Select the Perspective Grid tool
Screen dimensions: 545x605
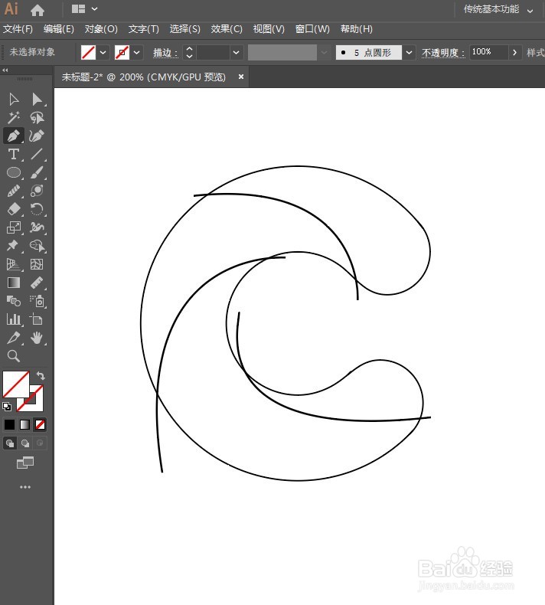[x=14, y=264]
